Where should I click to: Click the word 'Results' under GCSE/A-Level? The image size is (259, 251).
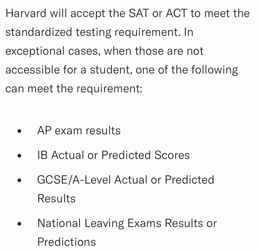pos(57,198)
